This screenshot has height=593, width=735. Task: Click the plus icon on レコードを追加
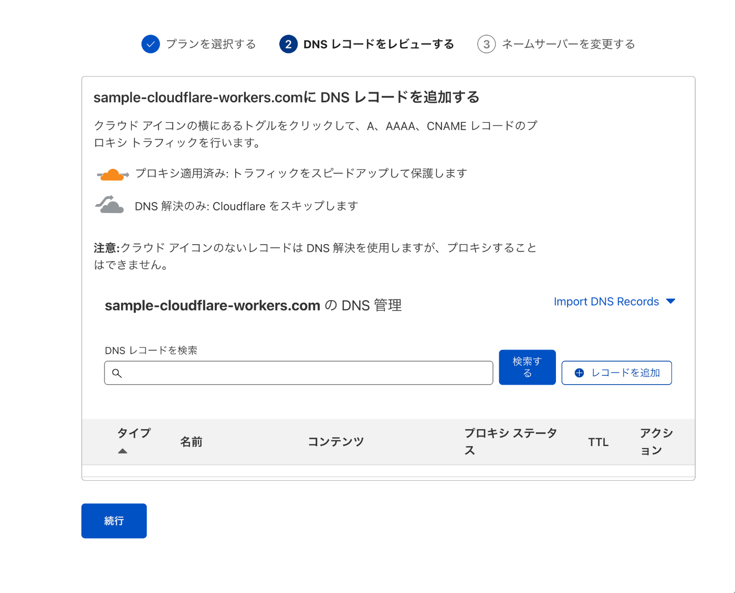tap(579, 373)
